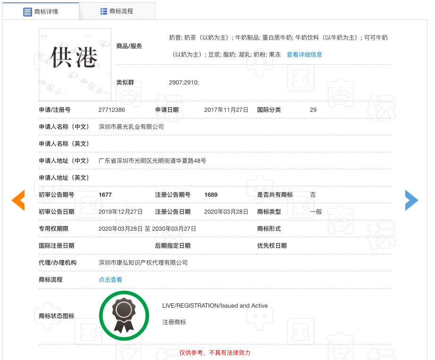Image resolution: width=435 pixels, height=360 pixels.
Task: Select the 注册商标 status text
Action: click(x=174, y=322)
